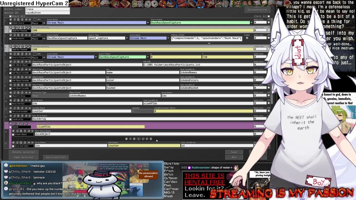Click the list icon in the floating mini toolbar
Image resolution: width=356 pixels, height=200 pixels.
point(127,139)
